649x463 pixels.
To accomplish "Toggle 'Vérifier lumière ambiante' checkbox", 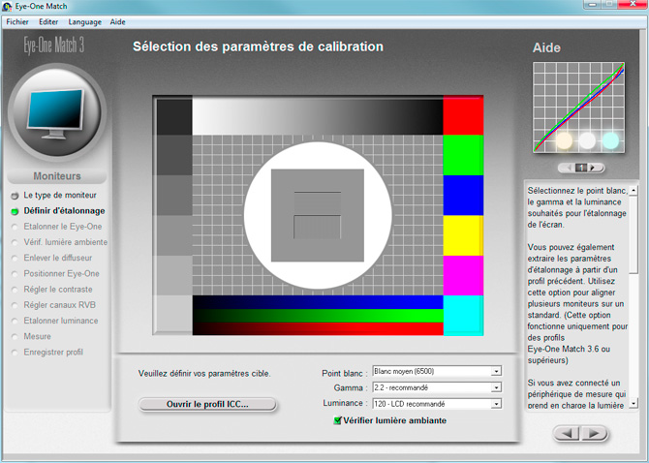I will (337, 420).
